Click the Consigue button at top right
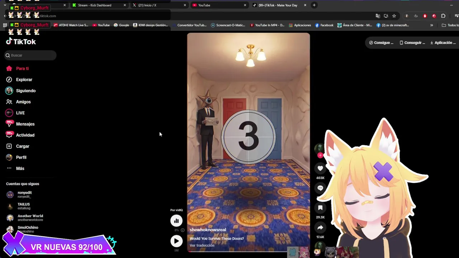The width and height of the screenshot is (459, 258). (381, 43)
